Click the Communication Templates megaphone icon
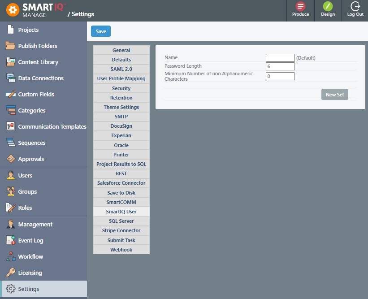The width and height of the screenshot is (368, 299). coord(11,126)
